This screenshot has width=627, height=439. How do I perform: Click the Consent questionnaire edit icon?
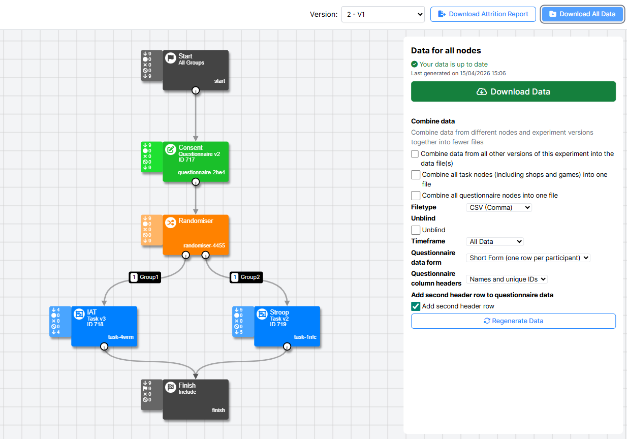click(171, 149)
